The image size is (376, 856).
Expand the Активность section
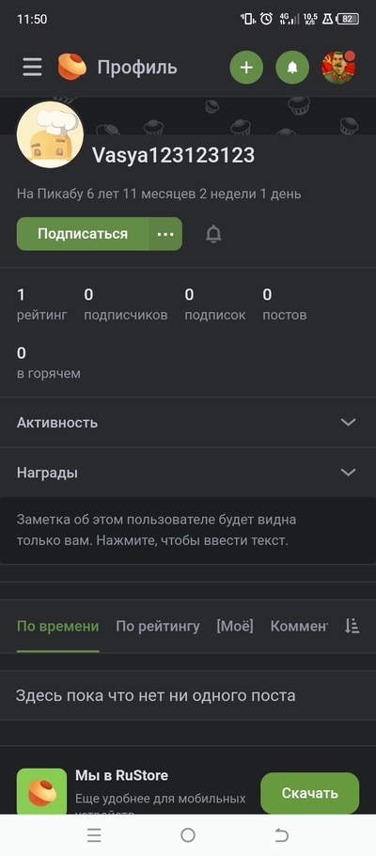pyautogui.click(x=188, y=423)
